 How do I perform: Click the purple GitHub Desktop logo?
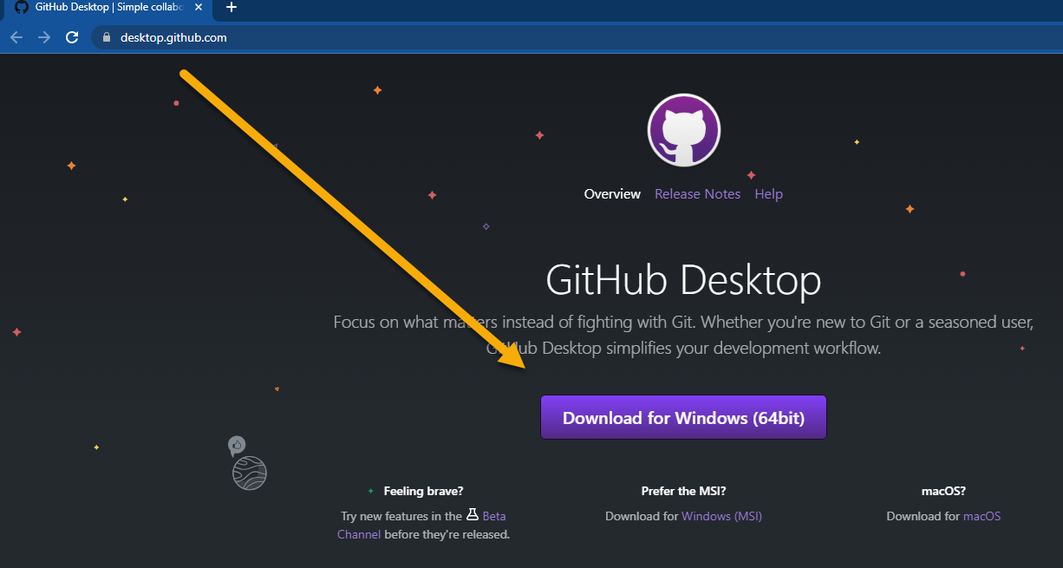(684, 130)
